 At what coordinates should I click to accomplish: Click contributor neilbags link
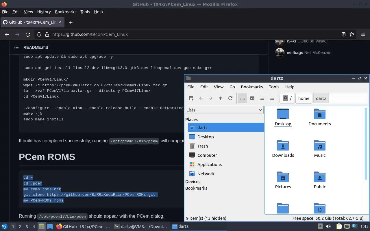coord(295,53)
